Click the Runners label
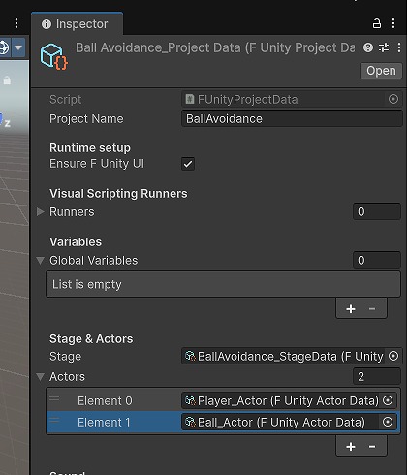The image size is (408, 475). point(72,212)
